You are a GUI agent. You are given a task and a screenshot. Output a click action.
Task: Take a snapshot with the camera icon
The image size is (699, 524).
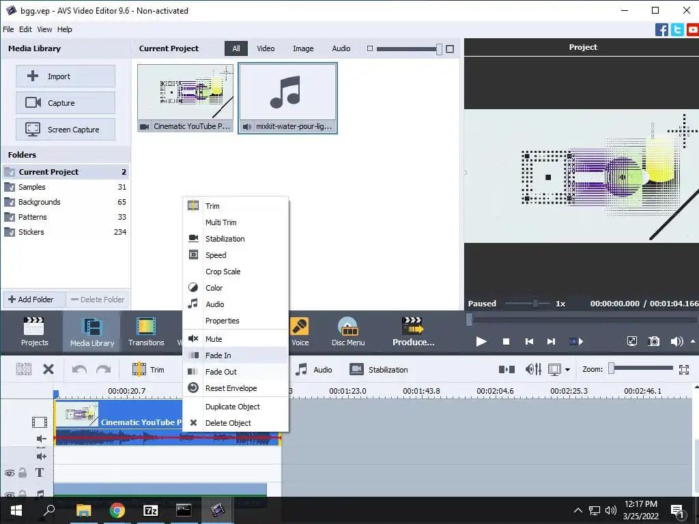(653, 341)
